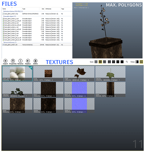Viewport: 154px width, 154px height.
Task: Select the third thumbnail size grid icon
Action: [104, 62]
